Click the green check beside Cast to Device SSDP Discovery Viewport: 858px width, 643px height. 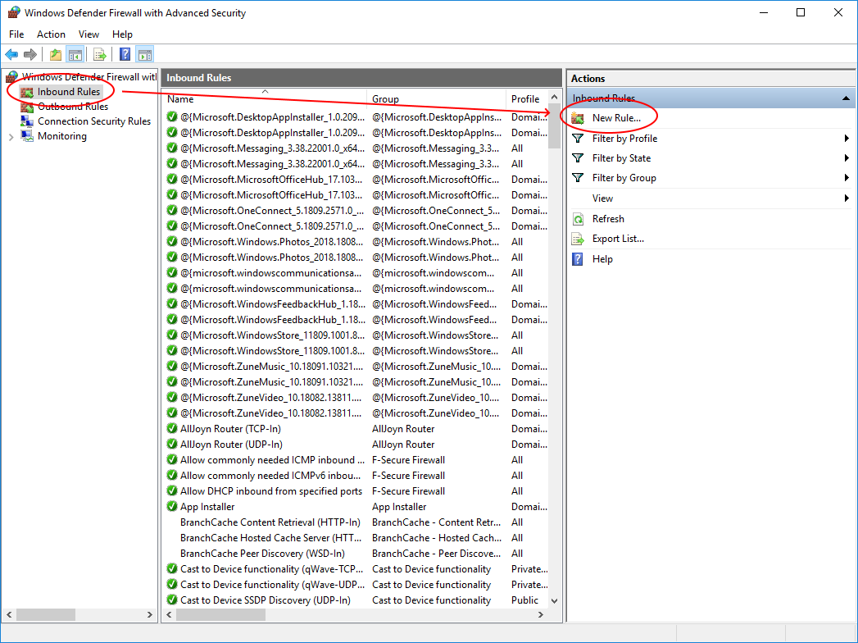pyautogui.click(x=172, y=600)
